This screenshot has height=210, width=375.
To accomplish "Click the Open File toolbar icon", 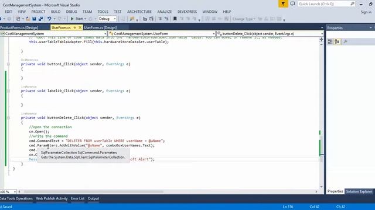I will pyautogui.click(x=28, y=19).
